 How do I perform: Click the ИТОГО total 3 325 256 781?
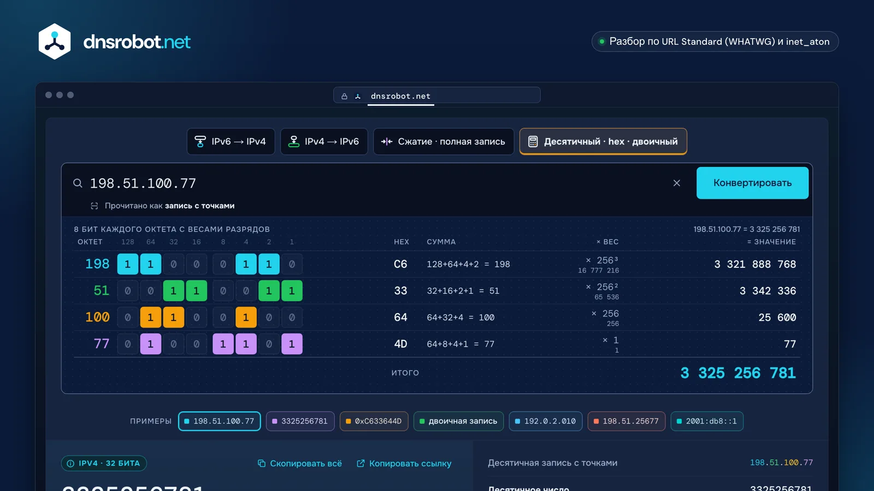(x=738, y=373)
